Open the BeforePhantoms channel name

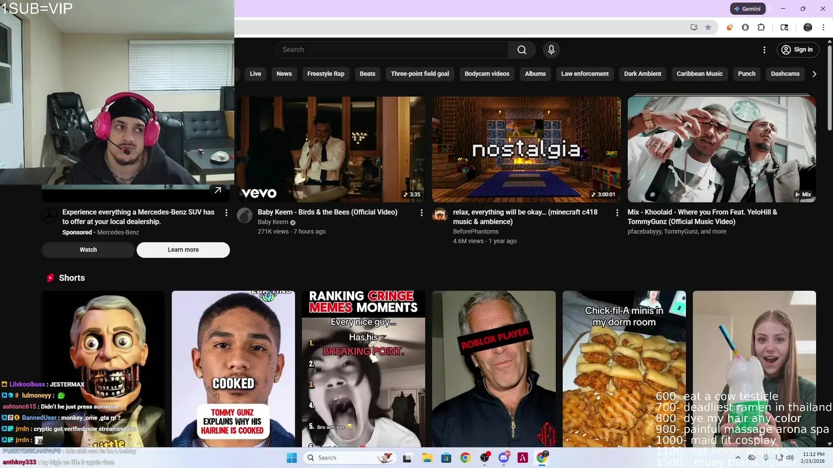coord(476,231)
